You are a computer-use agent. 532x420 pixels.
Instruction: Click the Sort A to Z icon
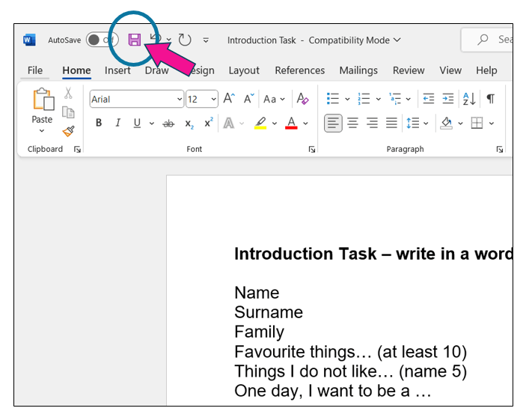coord(469,99)
